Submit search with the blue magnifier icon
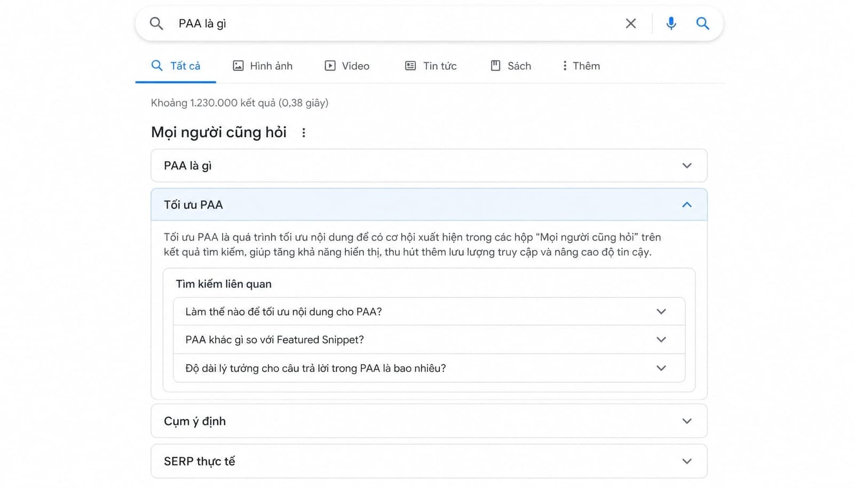Image resolution: width=854 pixels, height=488 pixels. [702, 23]
